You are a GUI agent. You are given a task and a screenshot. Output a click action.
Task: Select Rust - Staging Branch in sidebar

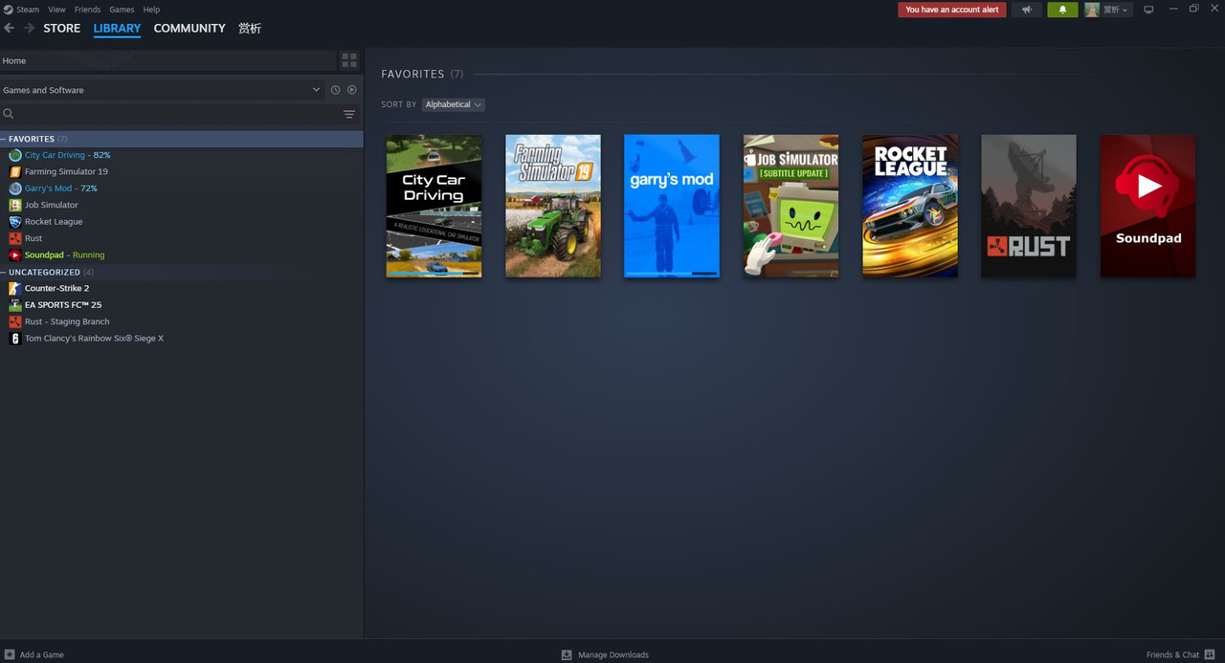181,321
